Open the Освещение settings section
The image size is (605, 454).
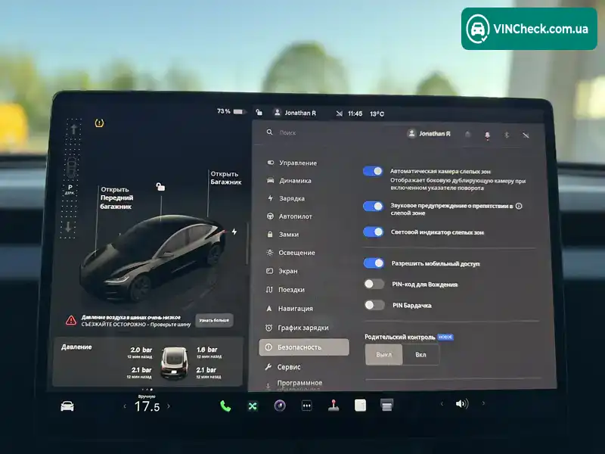[290, 253]
